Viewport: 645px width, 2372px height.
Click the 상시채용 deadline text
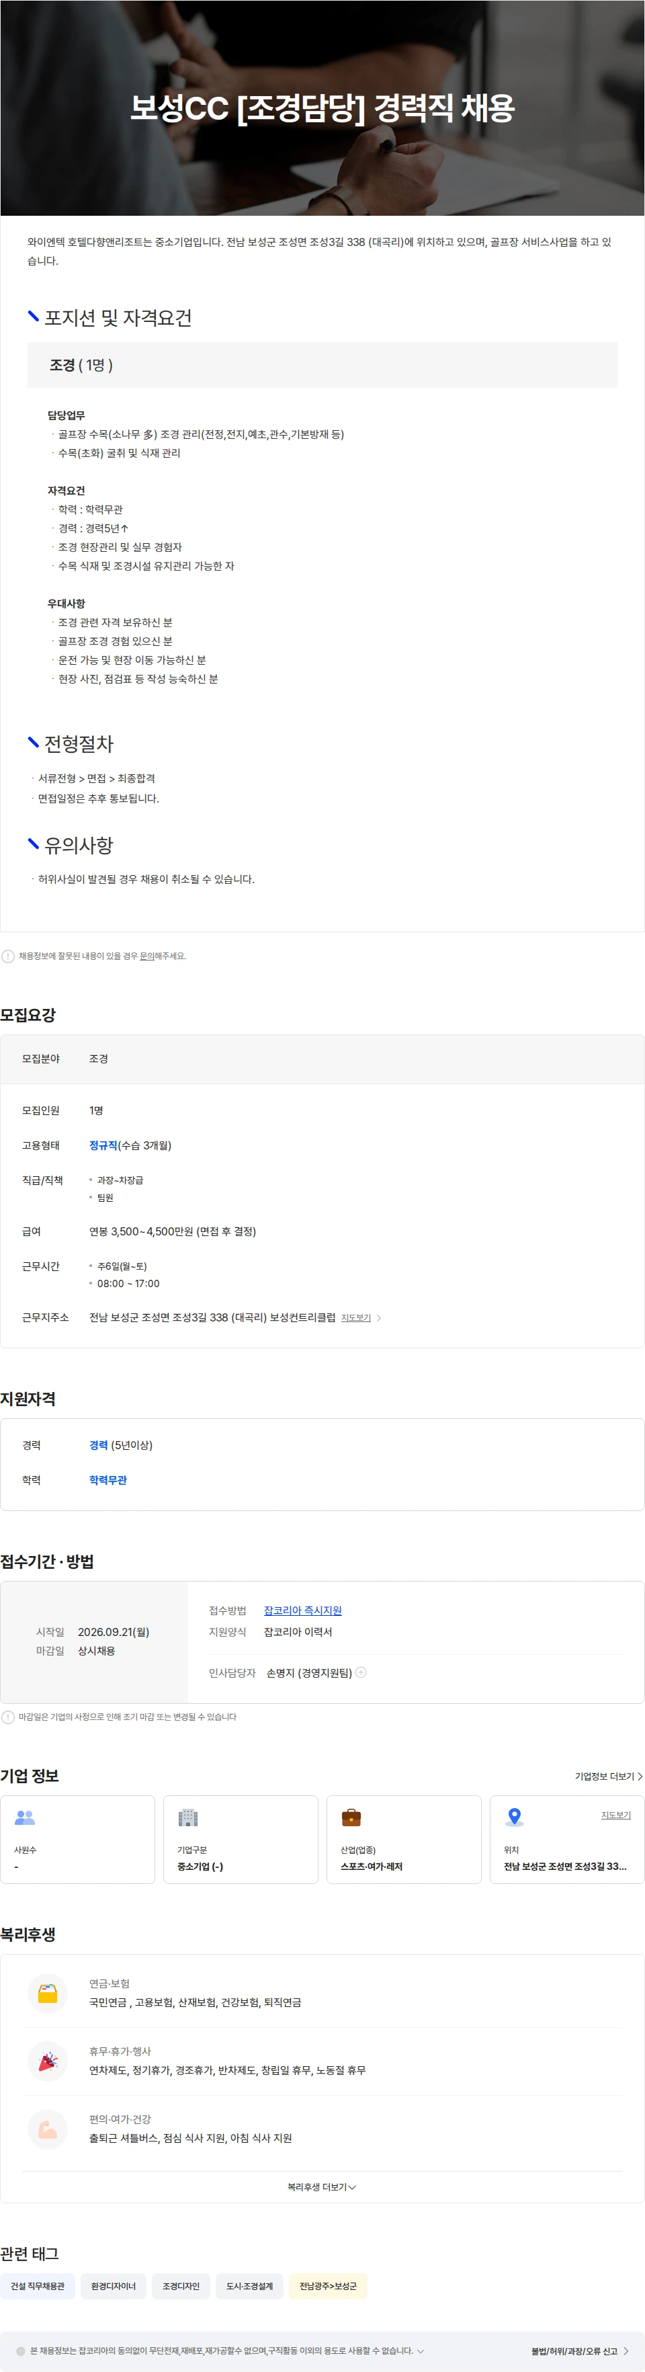click(97, 1651)
